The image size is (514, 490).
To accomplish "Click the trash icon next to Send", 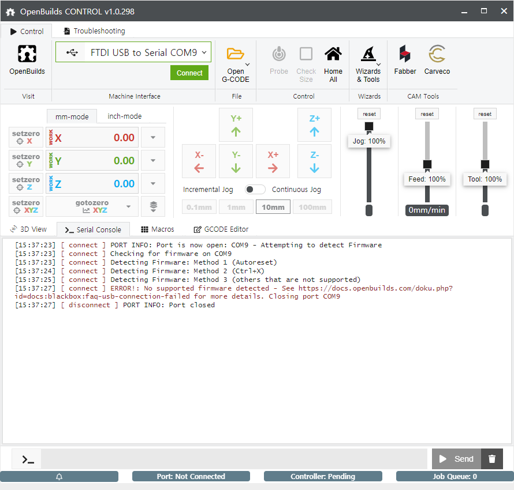I will coord(491,459).
